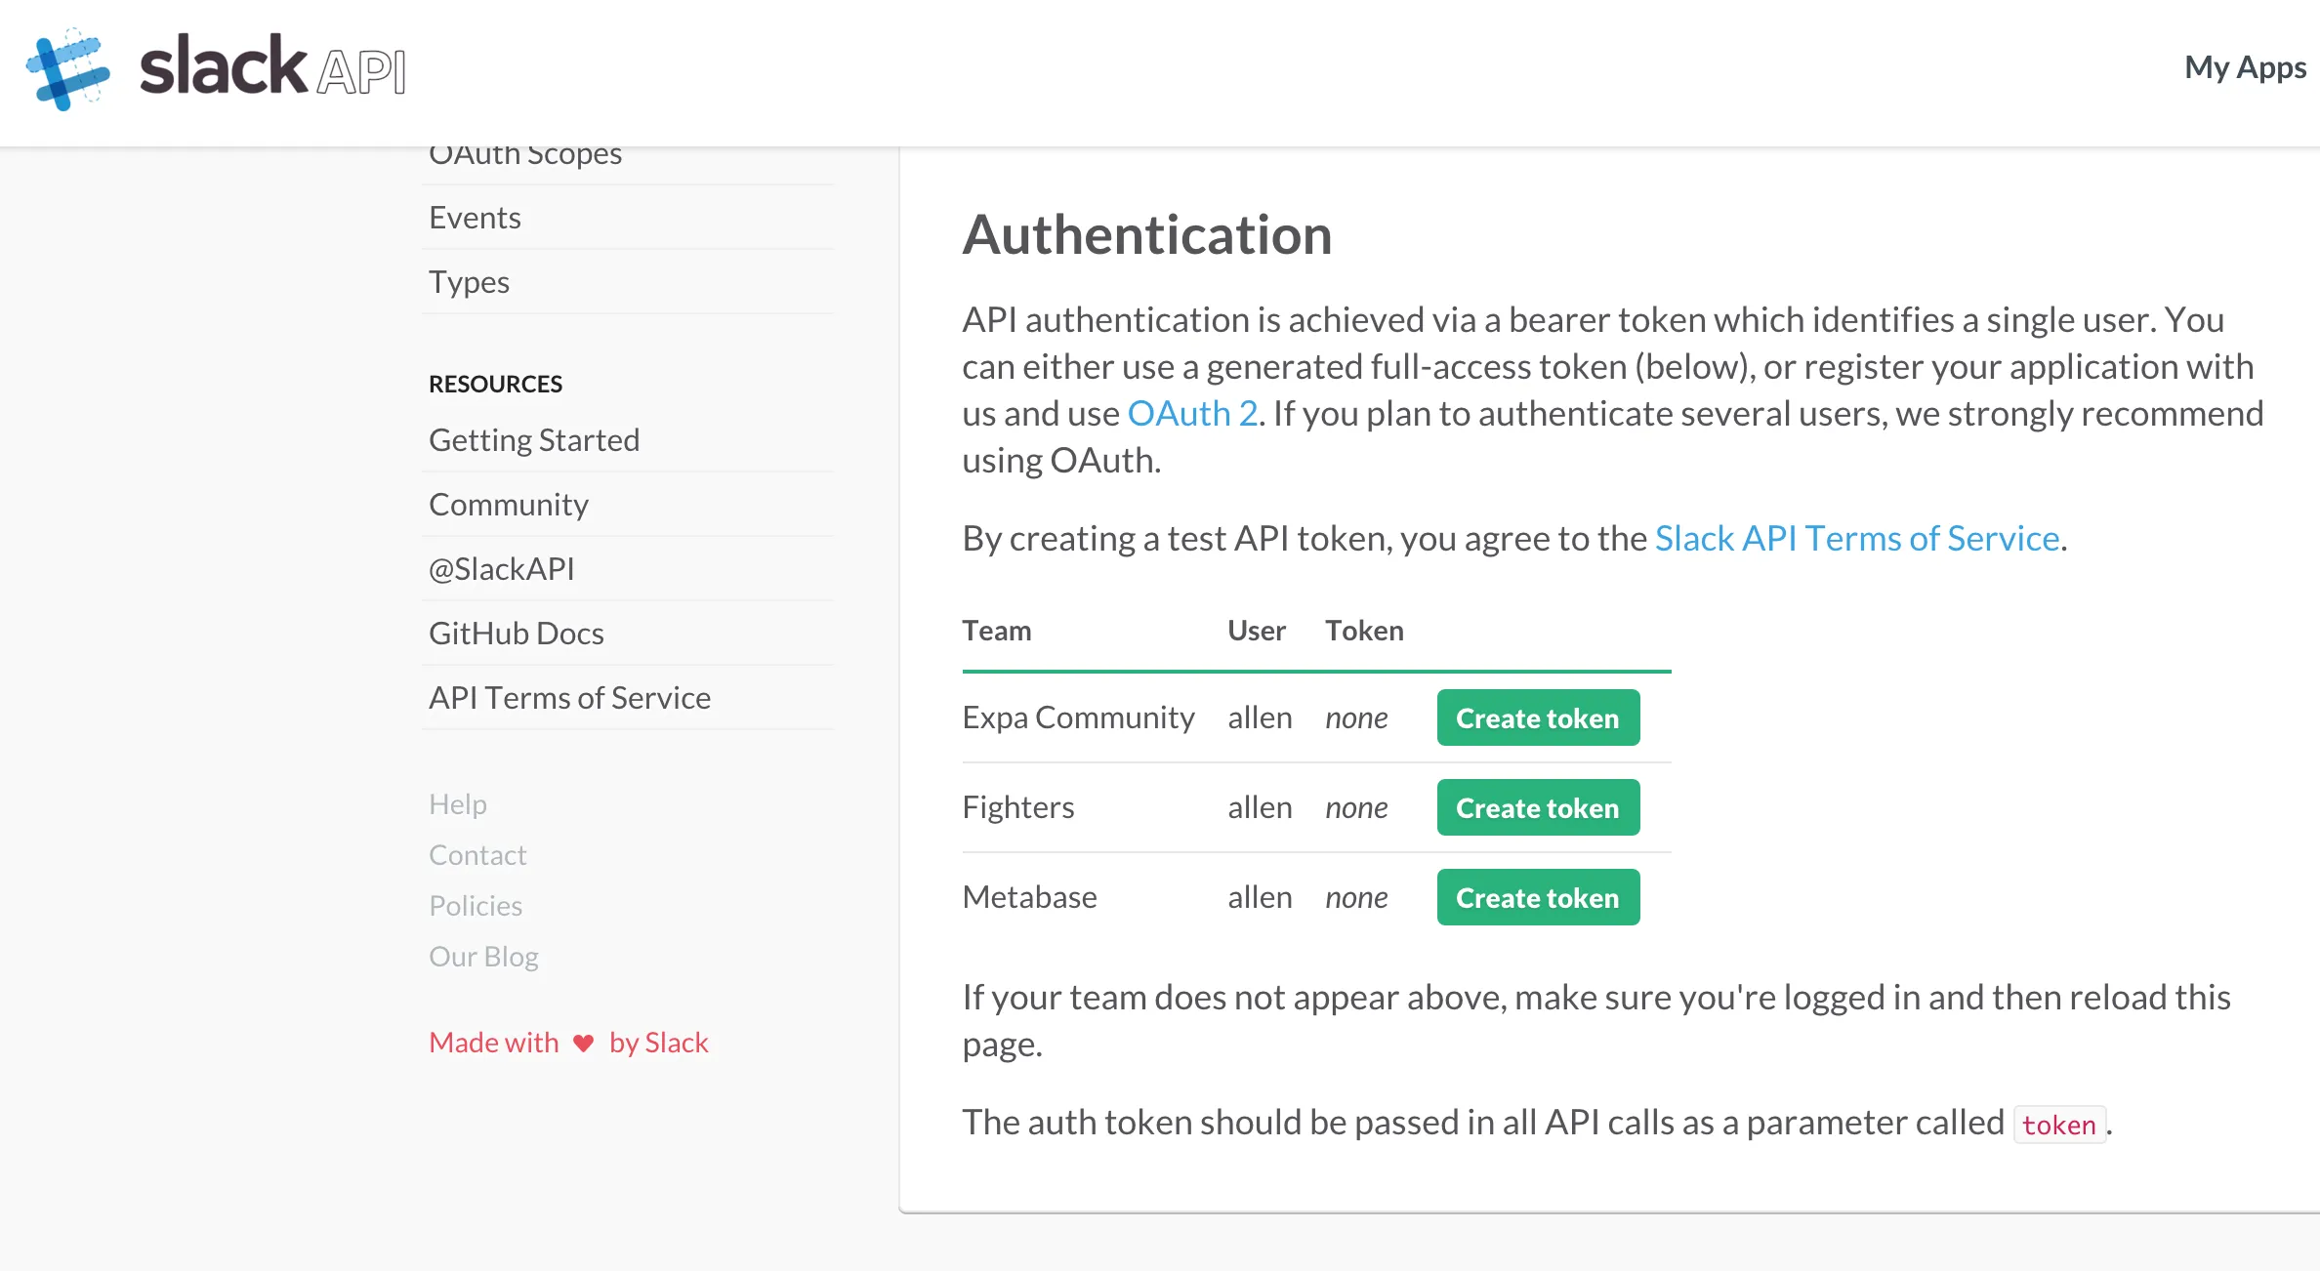The image size is (2320, 1271).
Task: Open the Policies footer link
Action: 476,905
